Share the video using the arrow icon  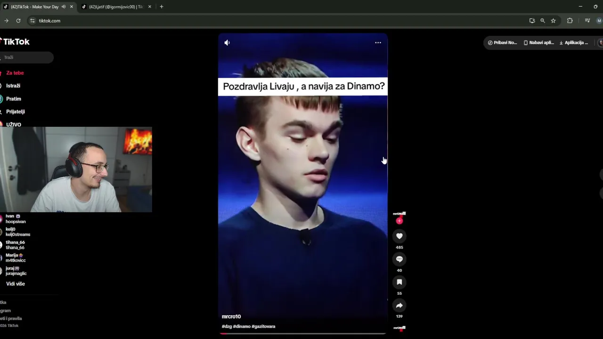[399, 305]
